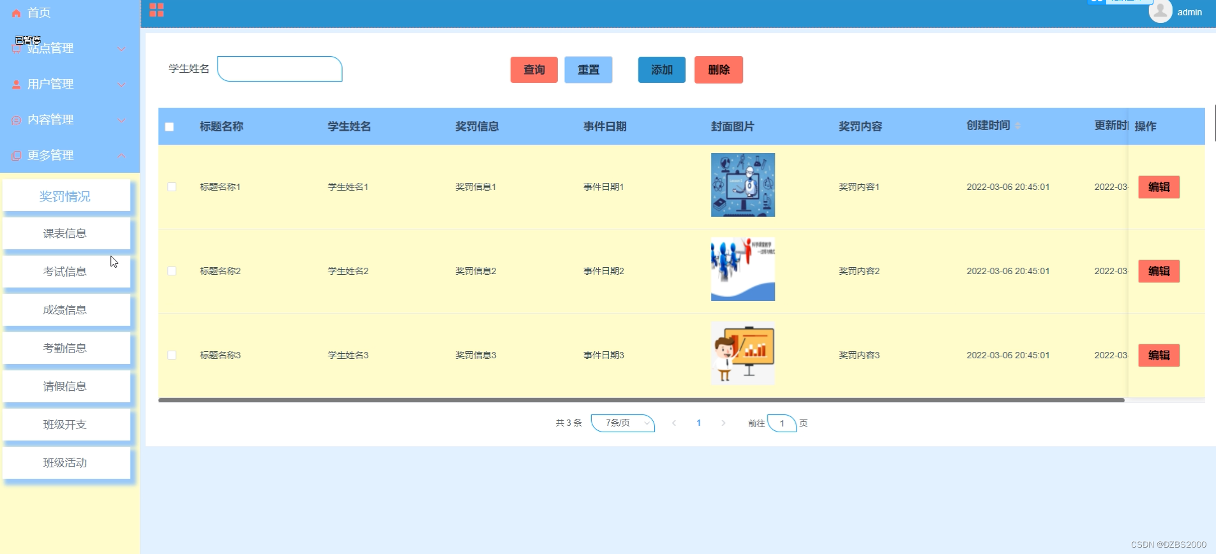This screenshot has height=554, width=1216.
Task: Select the 奖罚情况 submenu item
Action: (66, 196)
